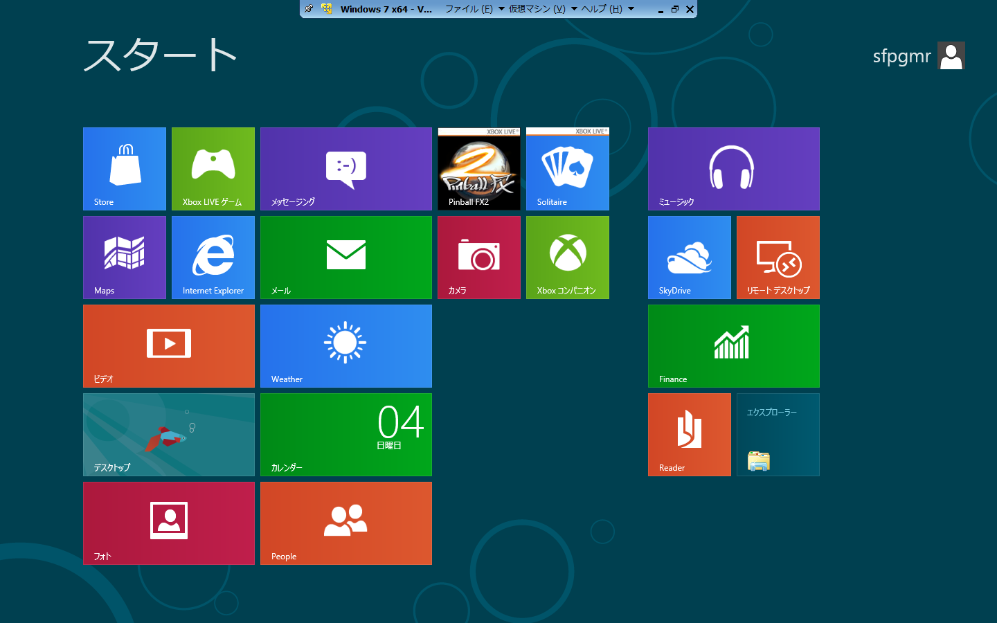
Task: Open the デスクトップ desktop tile
Action: (169, 435)
